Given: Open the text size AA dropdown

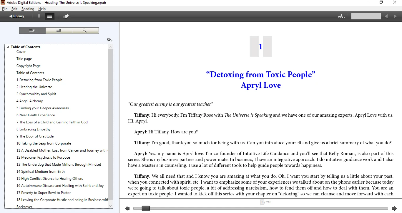Looking at the screenshot, I should (x=341, y=16).
